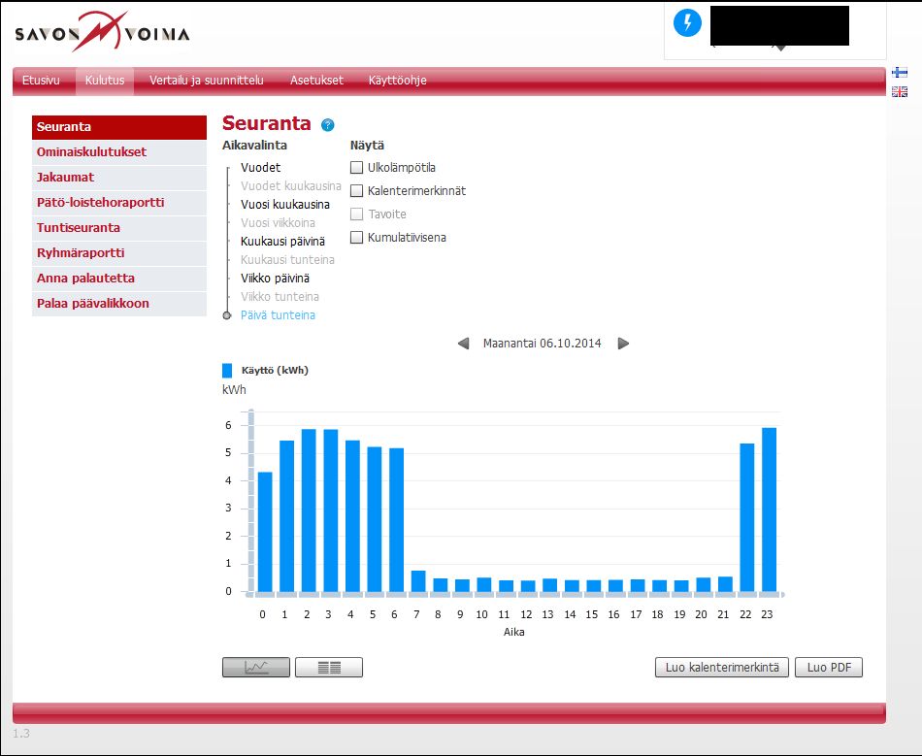Open the Seuranta help question mark icon
This screenshot has width=922, height=756.
pos(327,125)
